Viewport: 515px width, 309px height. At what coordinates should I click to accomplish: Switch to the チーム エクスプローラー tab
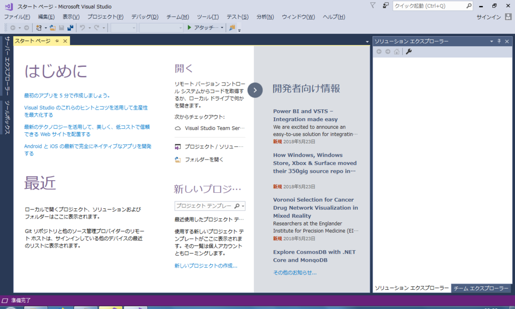point(481,288)
